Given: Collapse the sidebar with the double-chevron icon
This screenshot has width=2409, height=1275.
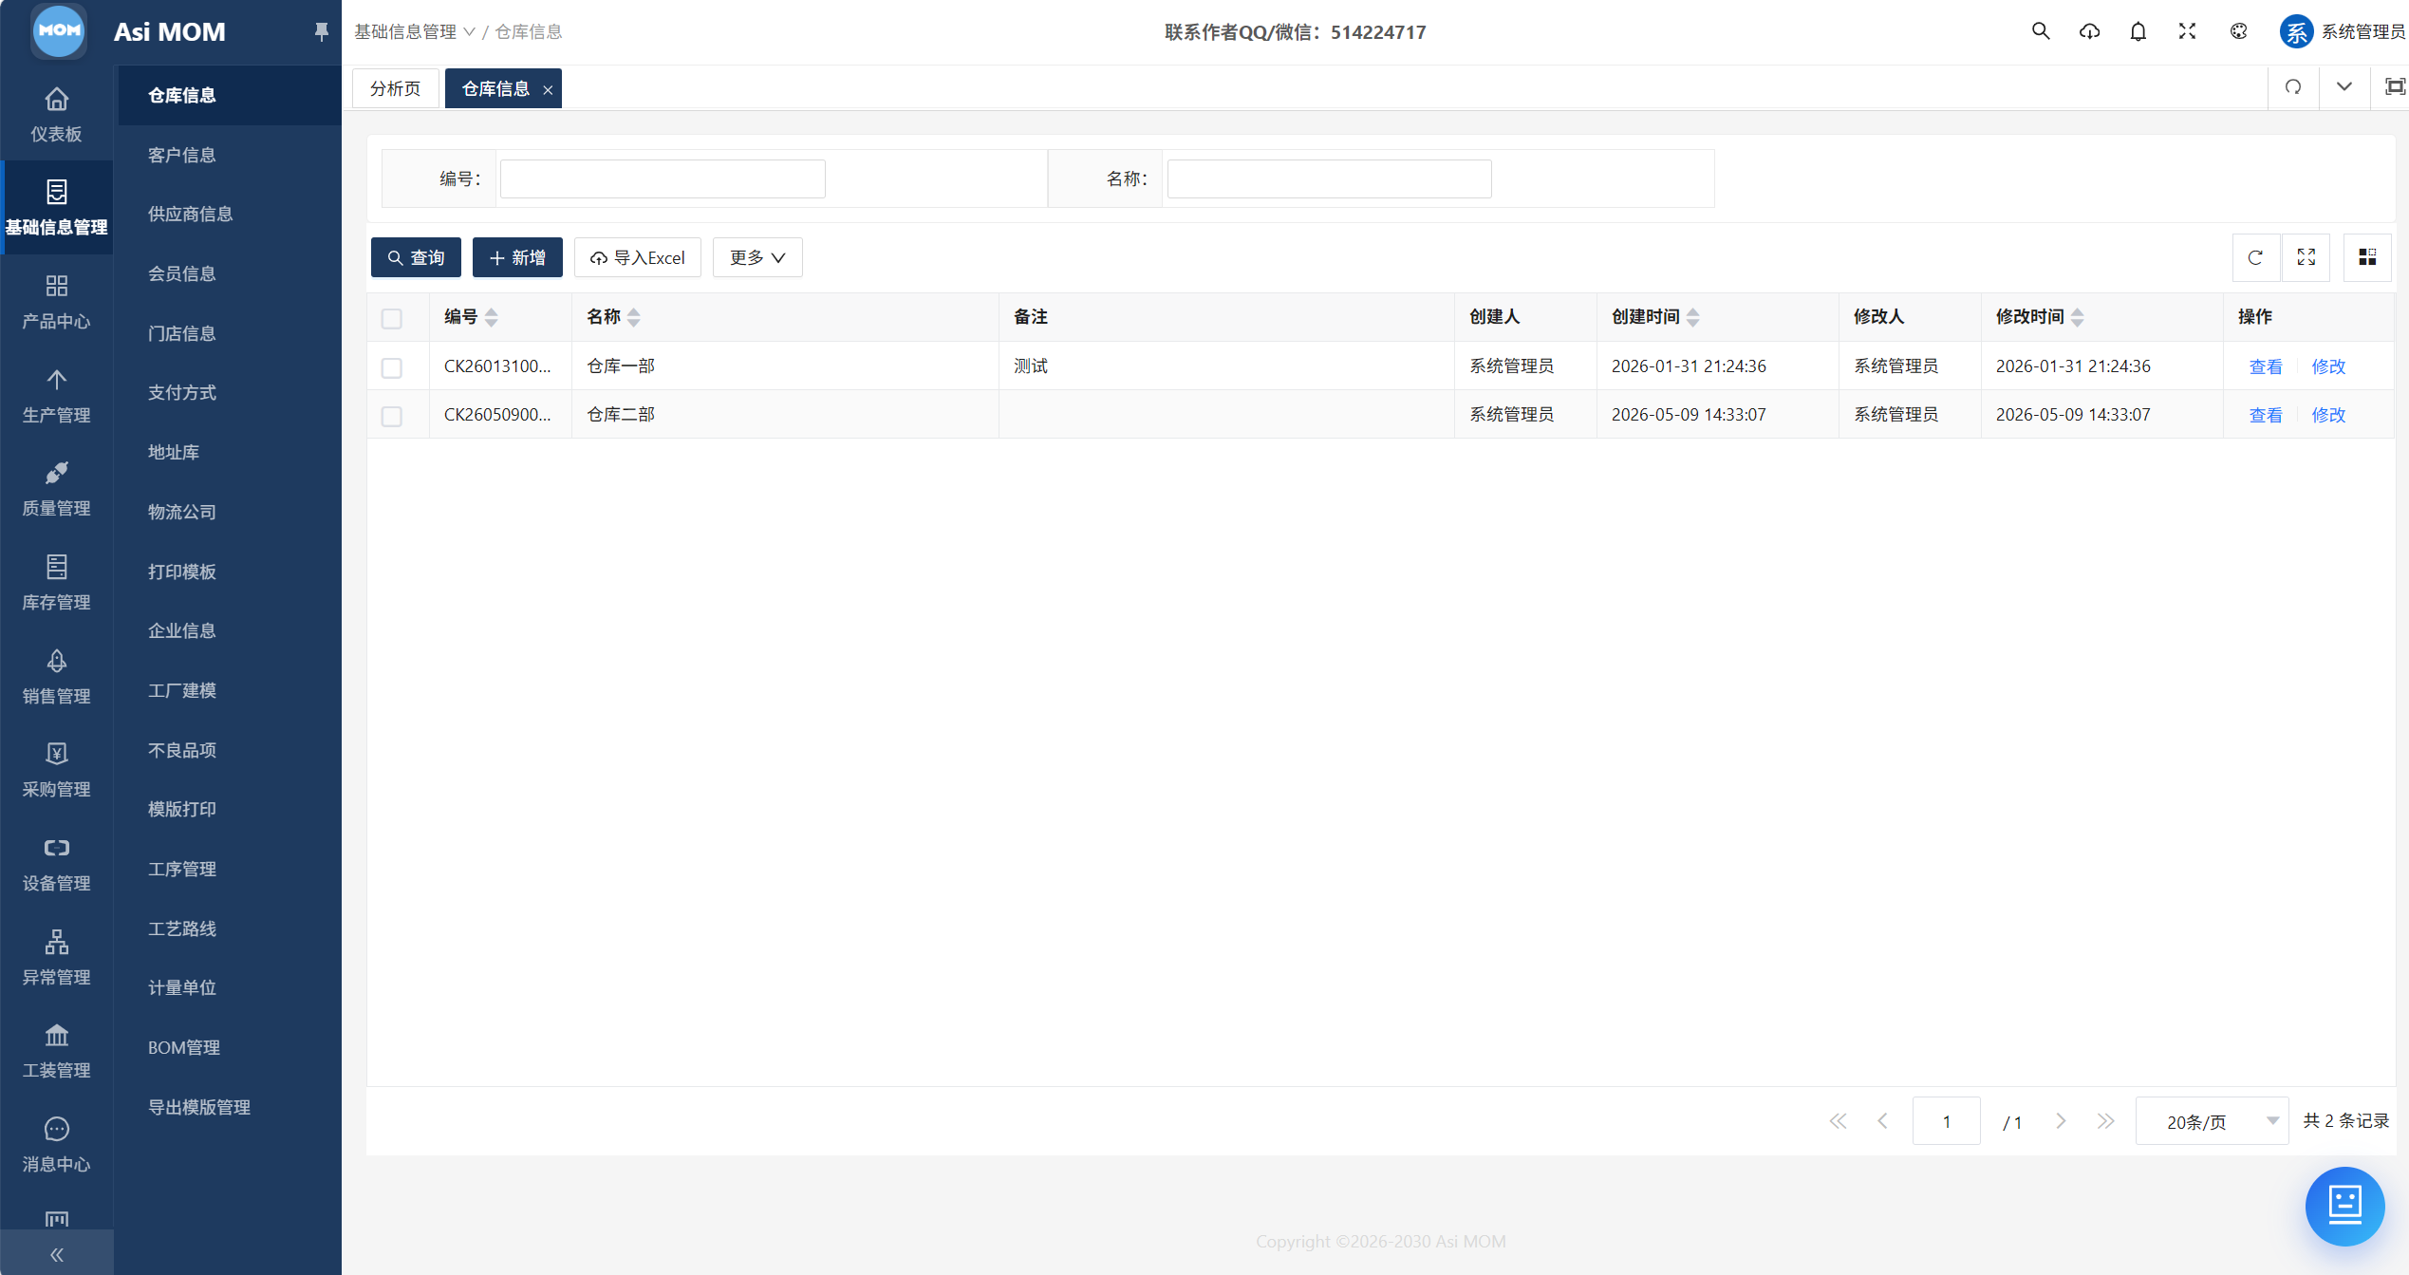Looking at the screenshot, I should coord(56,1254).
